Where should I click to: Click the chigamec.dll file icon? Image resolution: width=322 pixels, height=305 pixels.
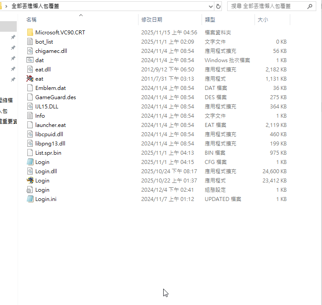coord(30,51)
